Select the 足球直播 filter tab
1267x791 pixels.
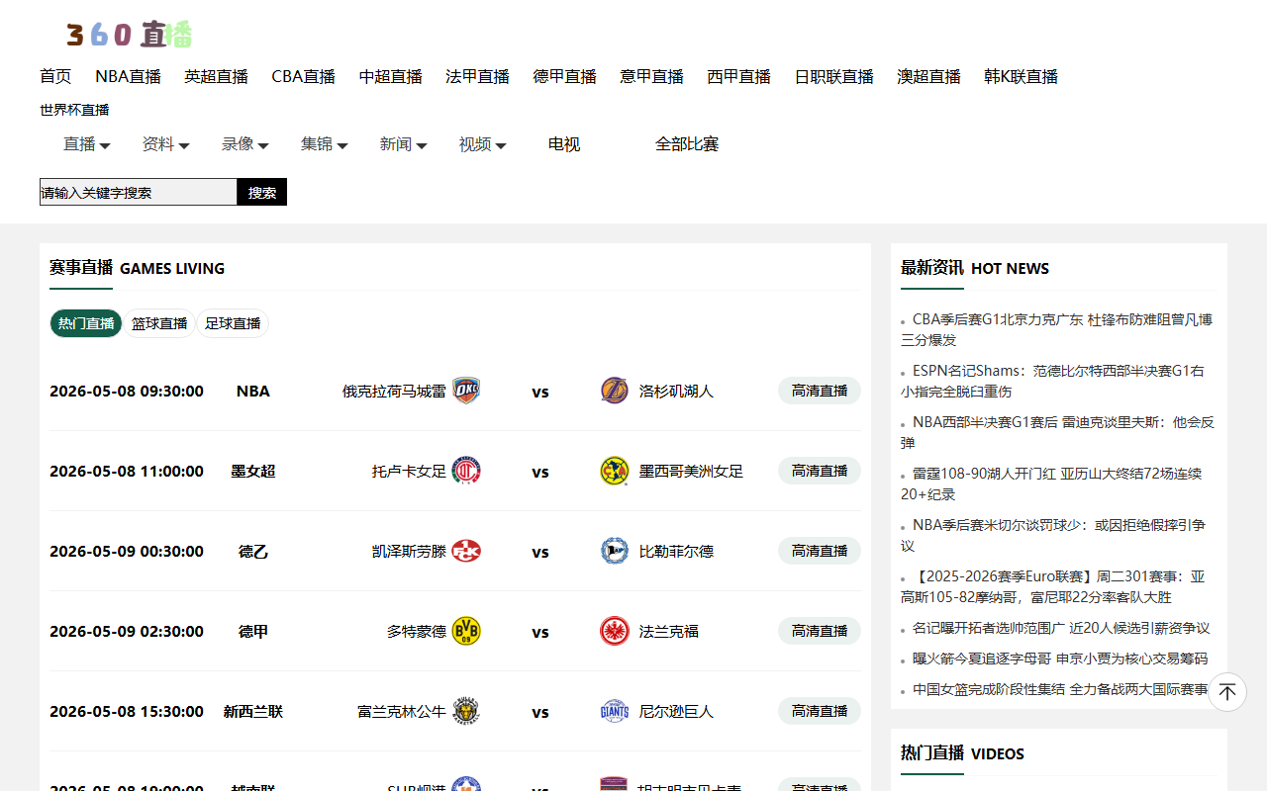233,323
